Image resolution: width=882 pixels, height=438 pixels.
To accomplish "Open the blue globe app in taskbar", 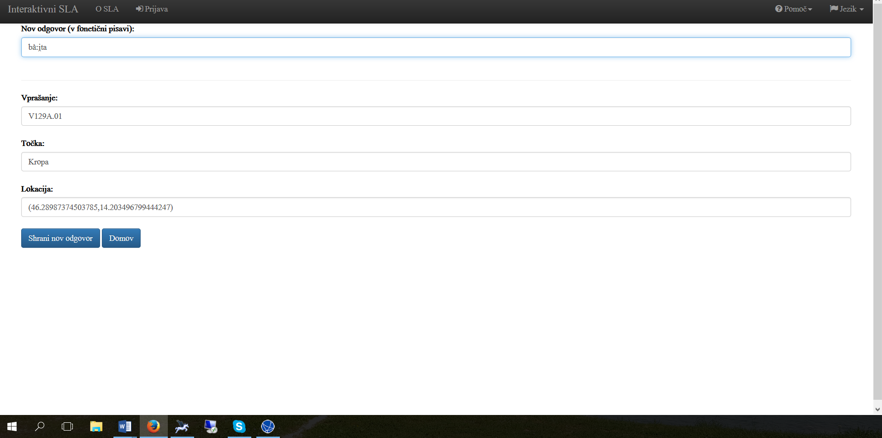I will pyautogui.click(x=267, y=426).
